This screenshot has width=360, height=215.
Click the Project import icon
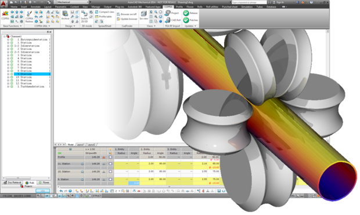(x=168, y=13)
